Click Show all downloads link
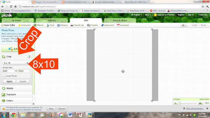210x118 pixels. [195, 108]
